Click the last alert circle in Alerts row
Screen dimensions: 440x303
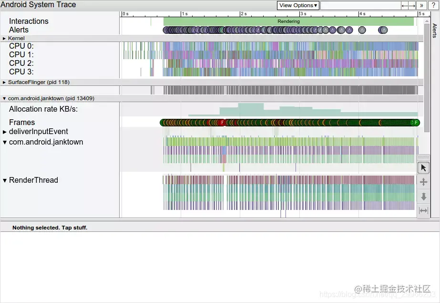tap(384, 30)
